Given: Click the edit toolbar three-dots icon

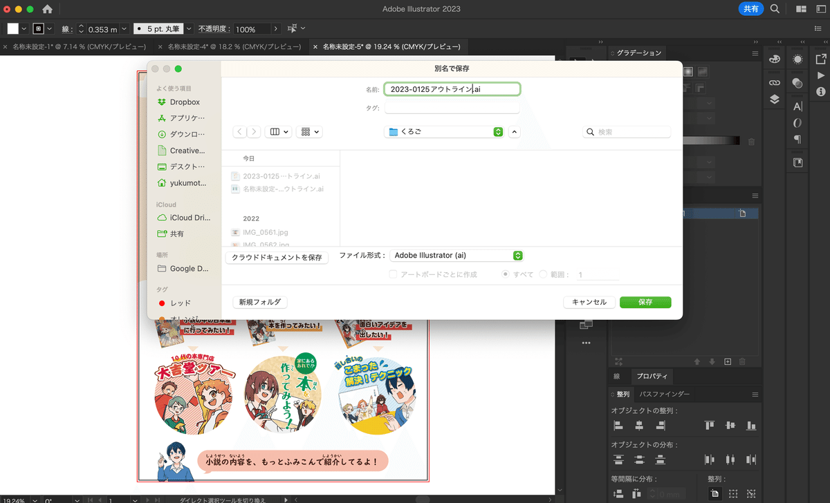Looking at the screenshot, I should tap(586, 343).
